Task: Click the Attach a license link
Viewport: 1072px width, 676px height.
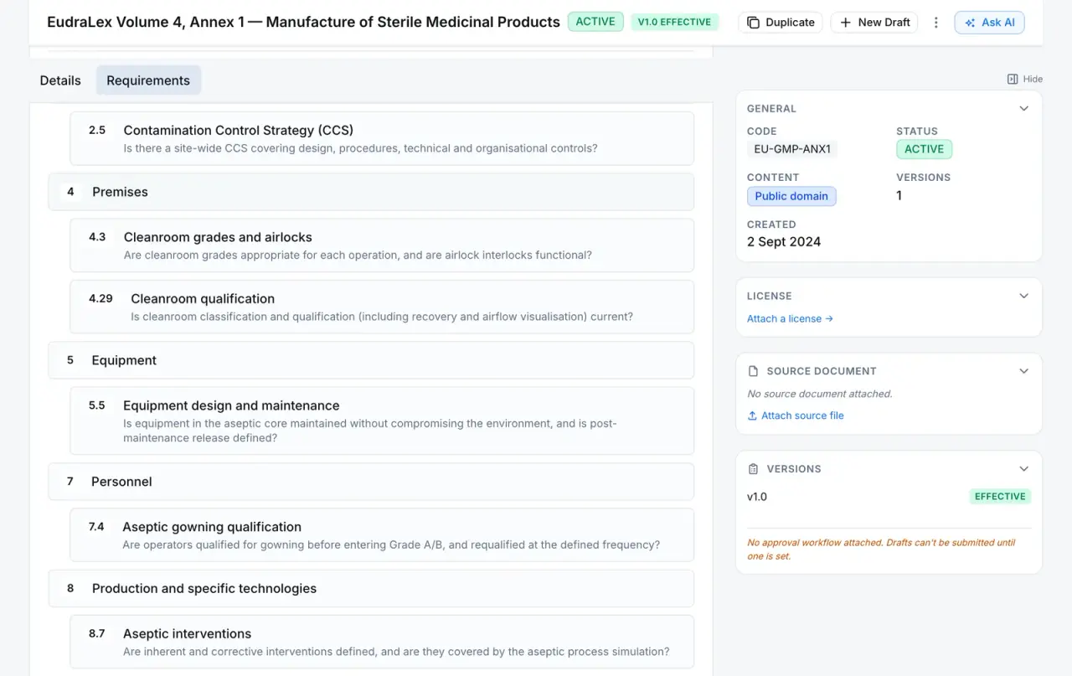Action: coord(790,318)
